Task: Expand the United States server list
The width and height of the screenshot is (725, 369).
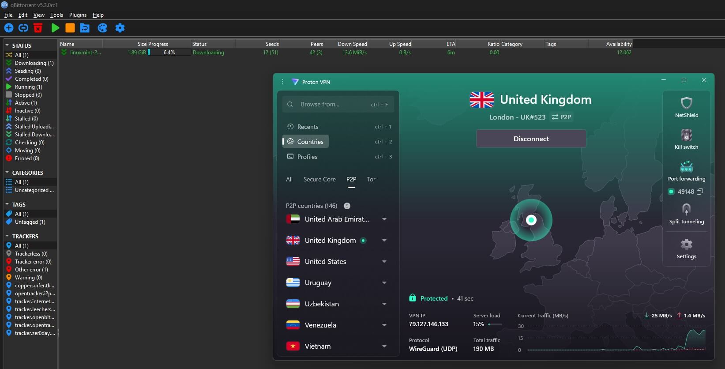Action: click(x=384, y=262)
